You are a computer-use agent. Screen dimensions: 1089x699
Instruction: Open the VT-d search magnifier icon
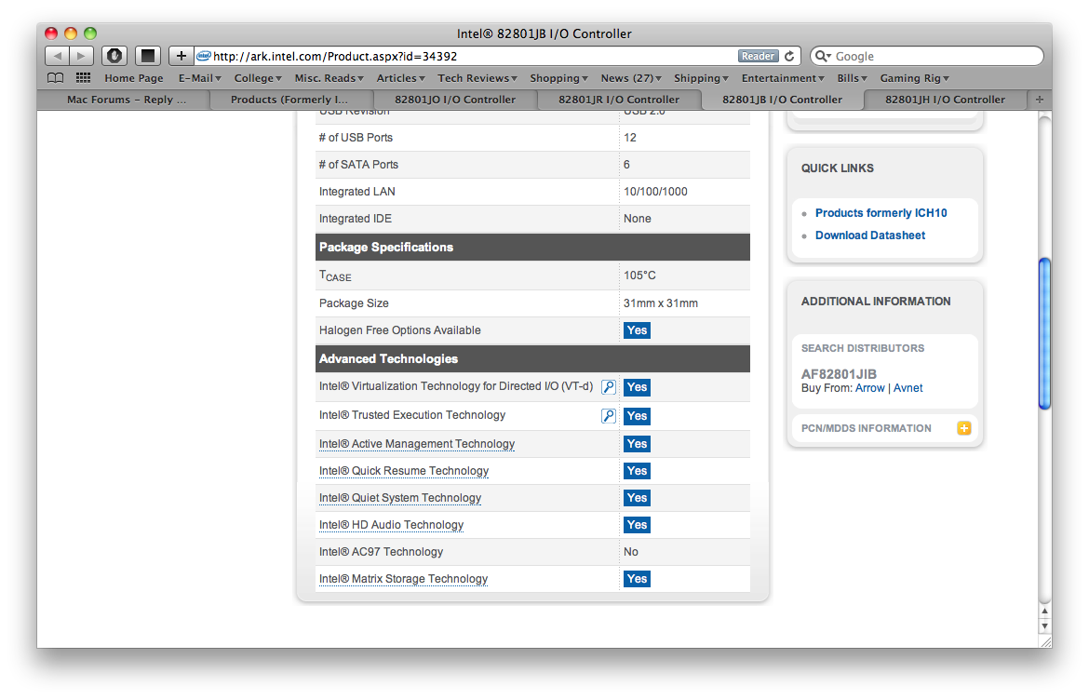coord(608,387)
